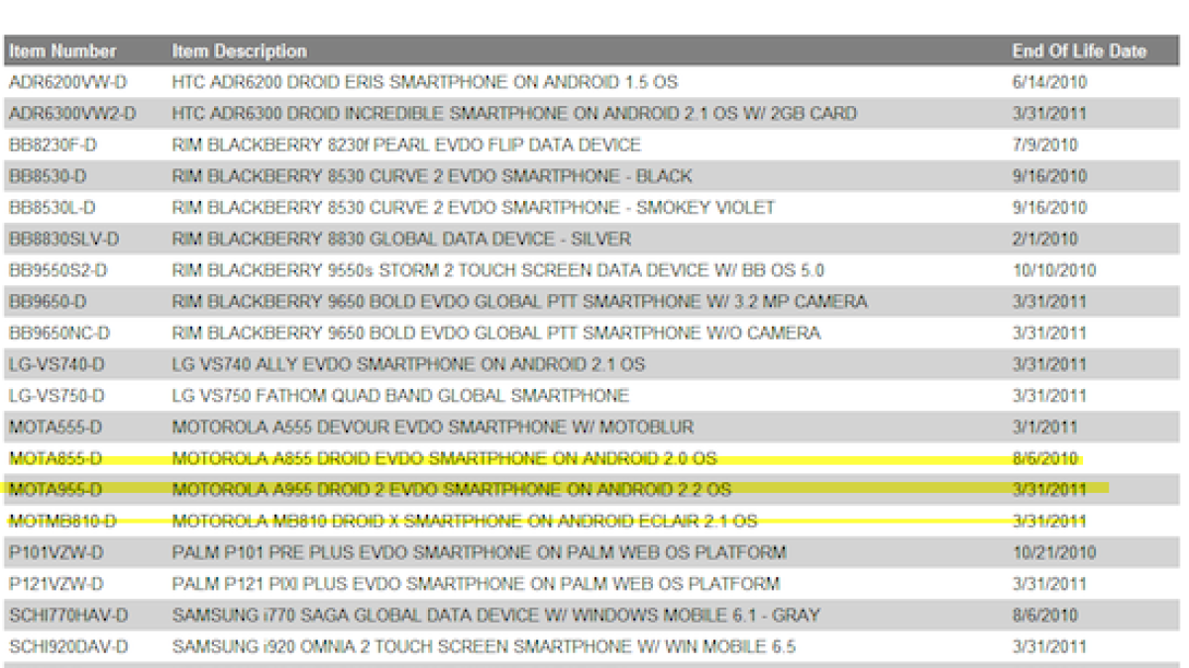This screenshot has width=1189, height=668.
Task: Click the SAMSUNG SAGA row's 8/6/2010 date
Action: pyautogui.click(x=1045, y=616)
